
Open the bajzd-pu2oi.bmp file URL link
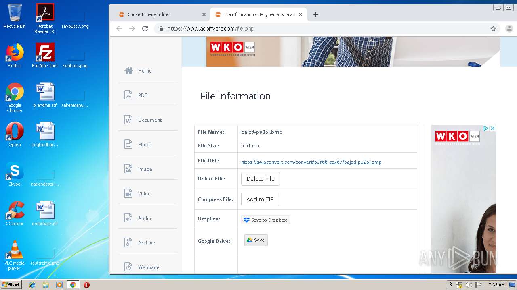click(311, 162)
